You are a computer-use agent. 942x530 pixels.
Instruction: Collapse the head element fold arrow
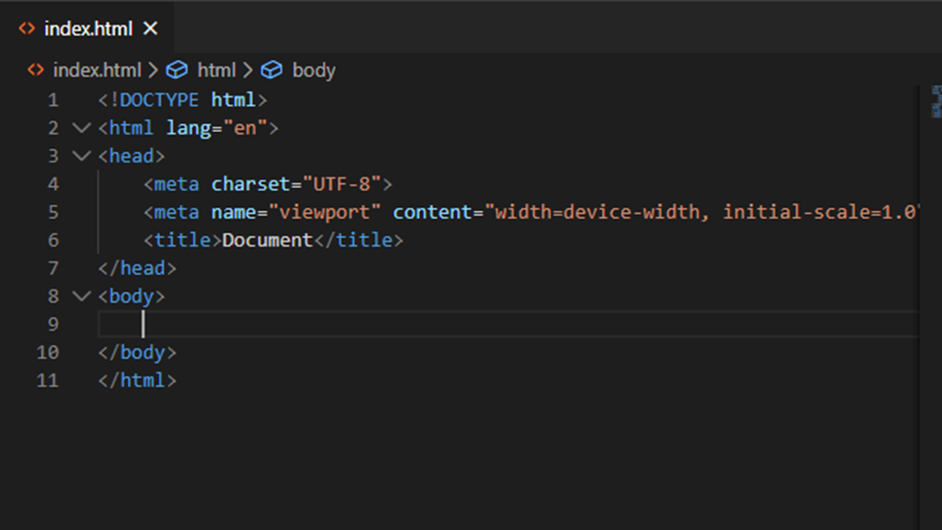(81, 156)
